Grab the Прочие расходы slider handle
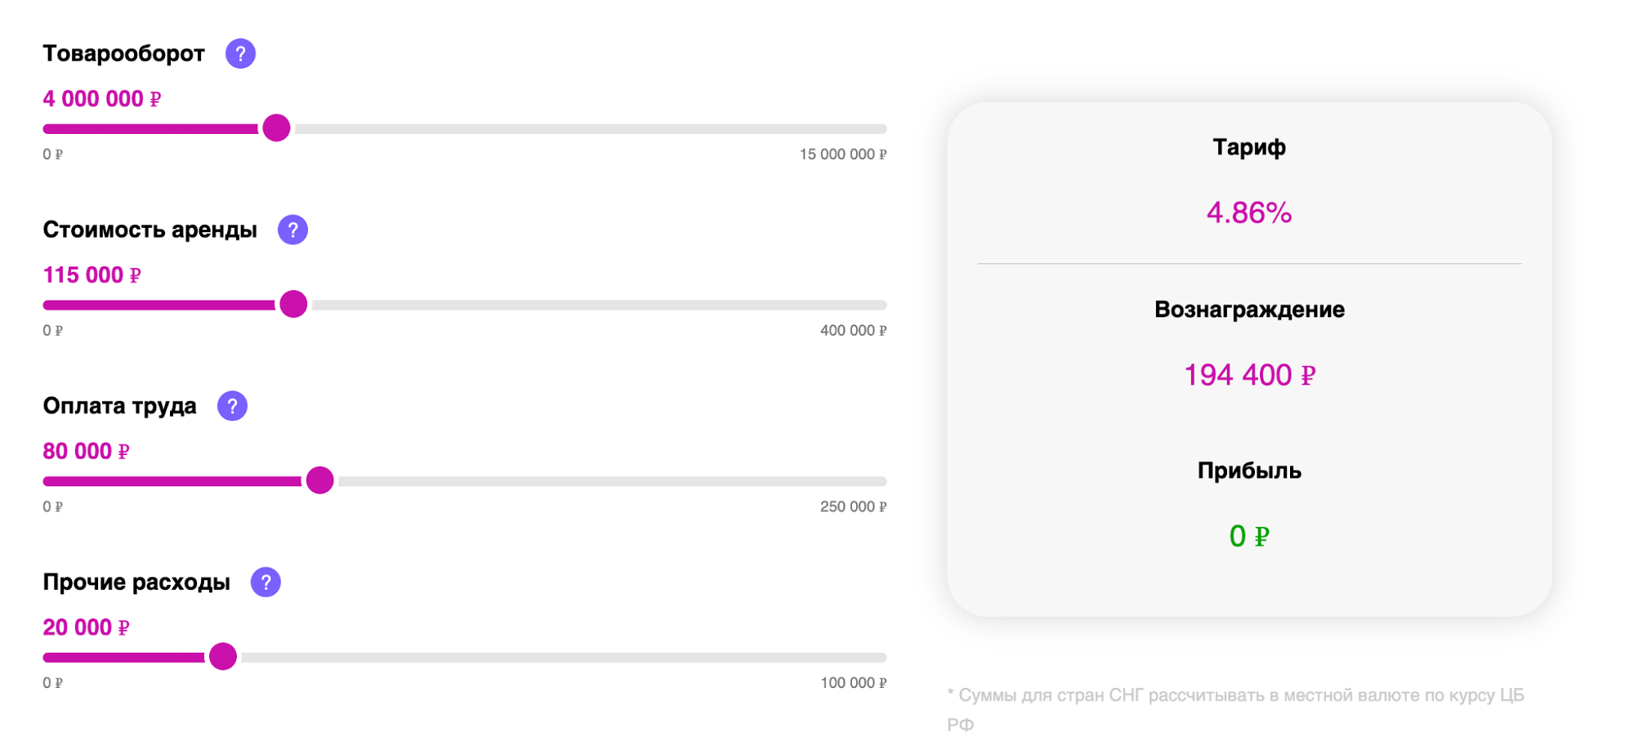1634x754 pixels. tap(222, 657)
